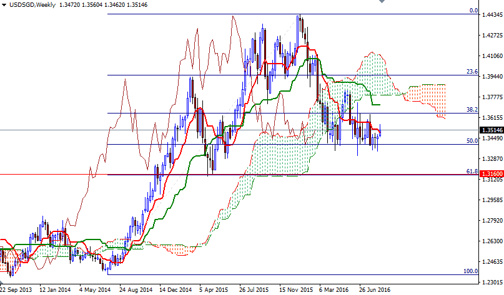Screen dimensions: 504x295
Task: Click the low price value 1.34620
Action: [116, 5]
